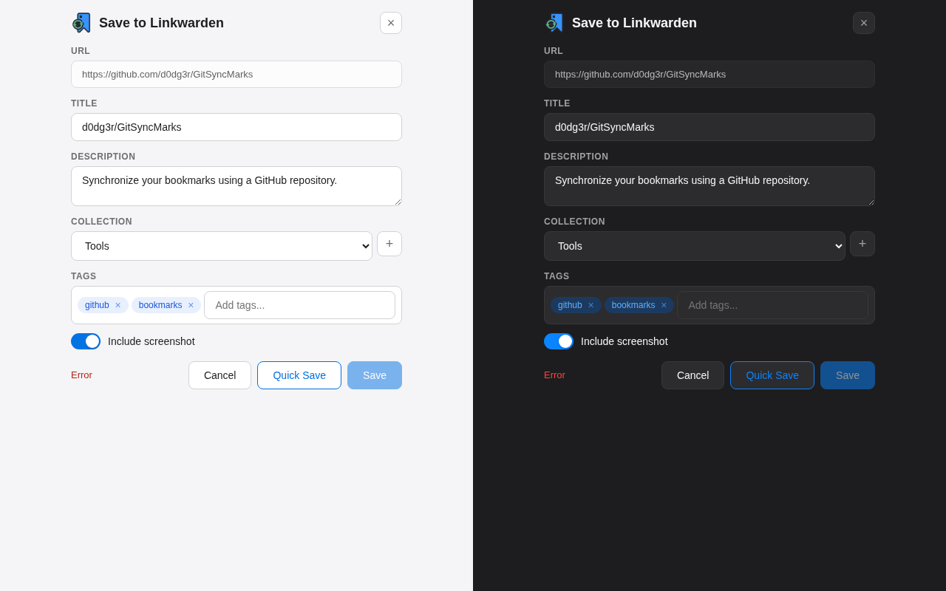Viewport: 946px width, 591px height.
Task: Open the Tools collection dropdown in the dark panel
Action: (x=695, y=246)
